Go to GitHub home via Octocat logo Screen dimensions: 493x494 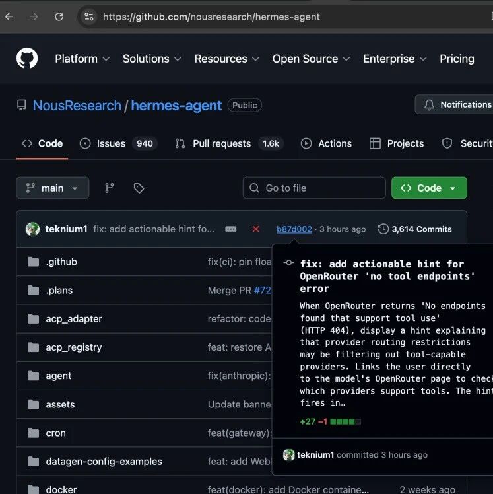27,58
